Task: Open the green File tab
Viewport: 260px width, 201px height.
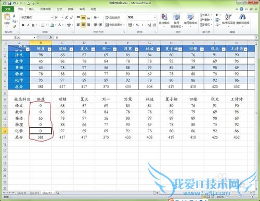Action: coord(8,9)
